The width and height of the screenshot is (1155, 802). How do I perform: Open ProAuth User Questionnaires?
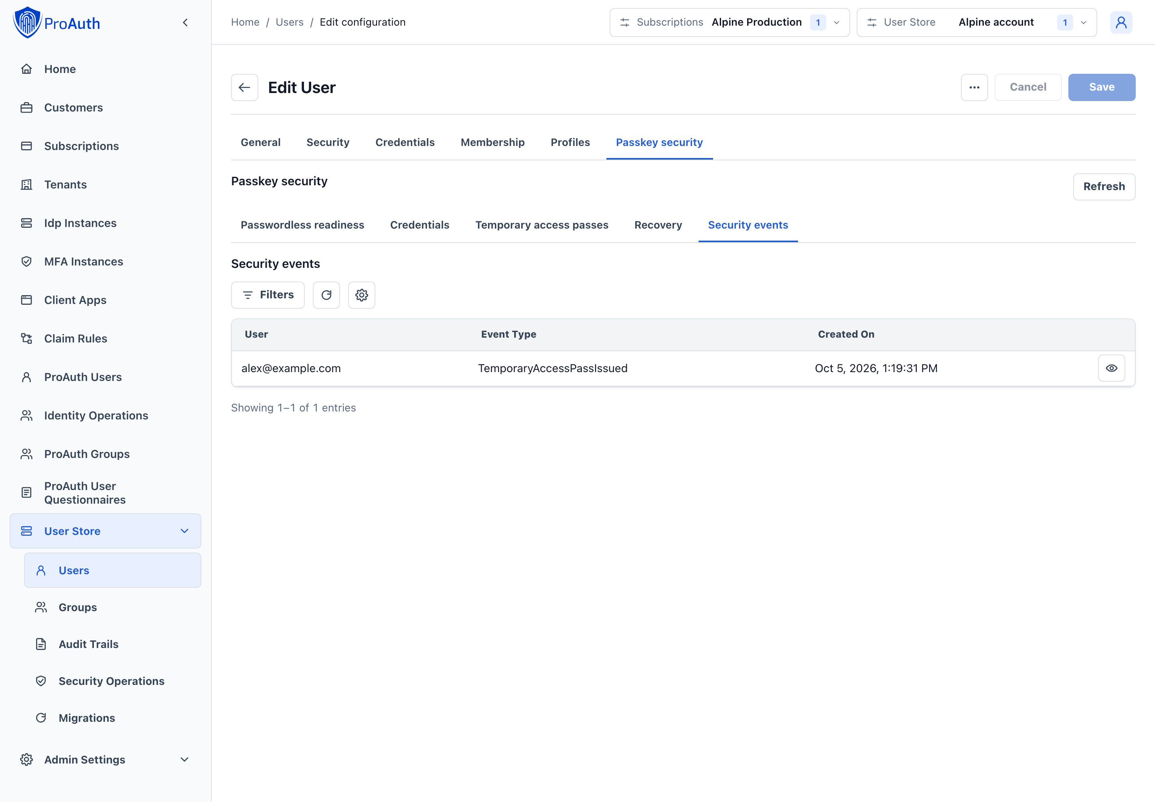[105, 493]
